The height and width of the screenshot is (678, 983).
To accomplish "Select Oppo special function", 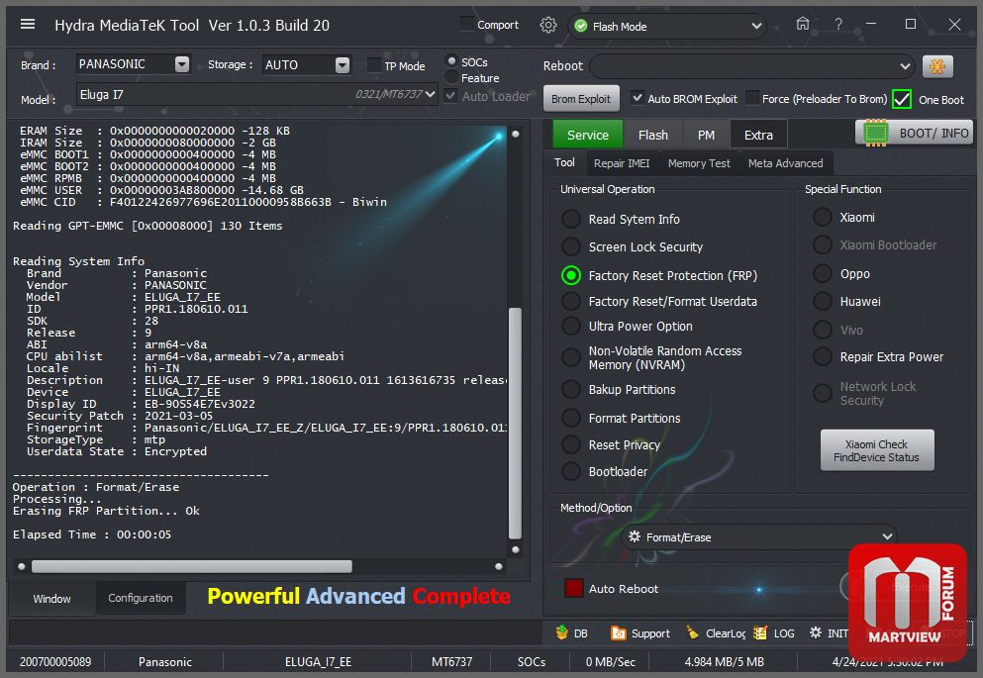I will click(x=822, y=273).
